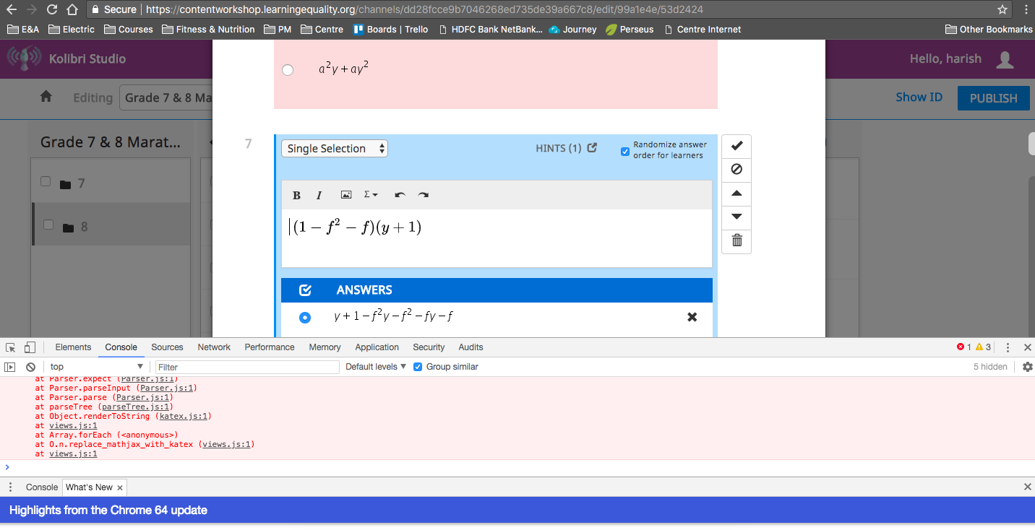The width and height of the screenshot is (1035, 530).
Task: Select the a²y + ay² answer radio button
Action: (288, 70)
